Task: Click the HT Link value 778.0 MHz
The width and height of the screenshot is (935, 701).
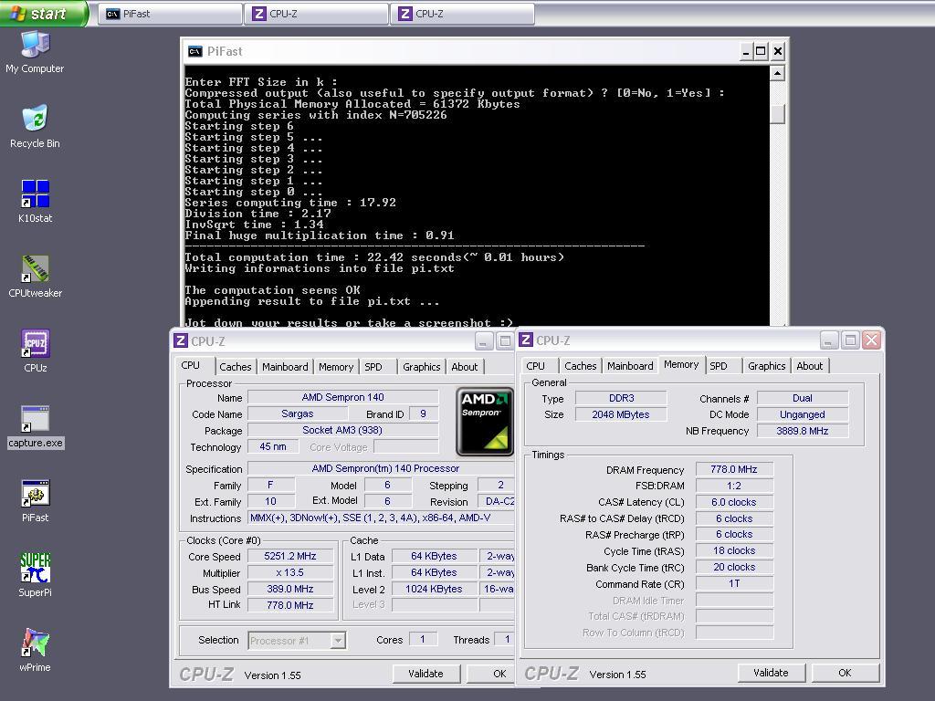Action: coord(290,605)
